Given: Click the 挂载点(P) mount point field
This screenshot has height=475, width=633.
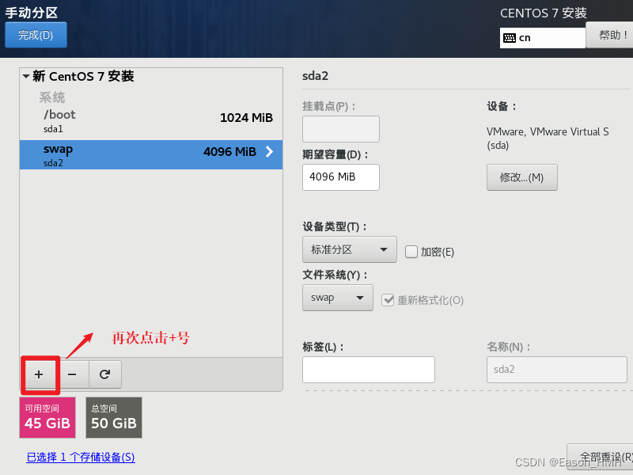Looking at the screenshot, I should point(341,129).
